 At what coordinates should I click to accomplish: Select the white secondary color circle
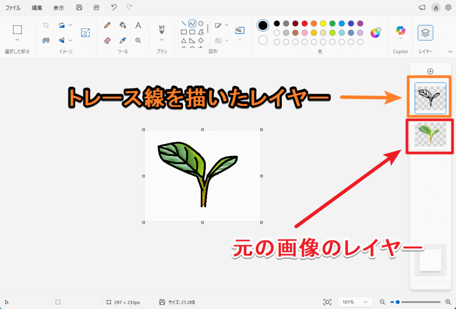point(263,40)
